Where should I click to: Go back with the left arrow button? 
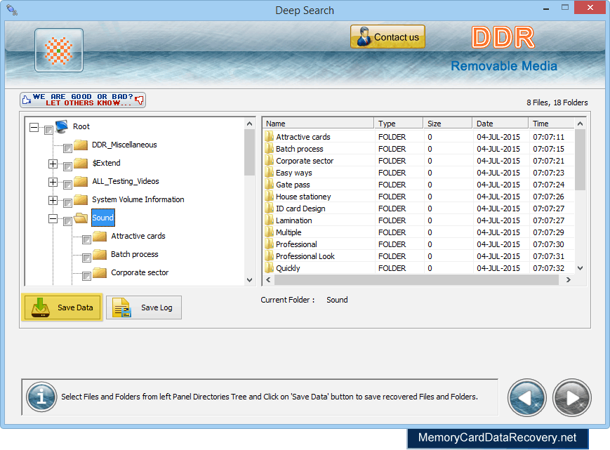point(526,397)
